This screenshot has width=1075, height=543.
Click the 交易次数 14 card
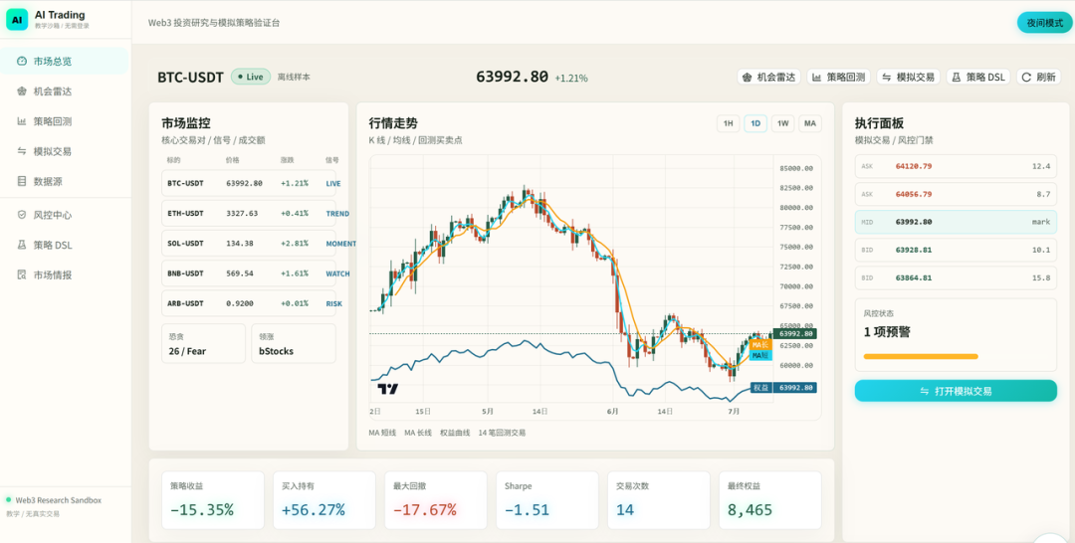(x=659, y=500)
